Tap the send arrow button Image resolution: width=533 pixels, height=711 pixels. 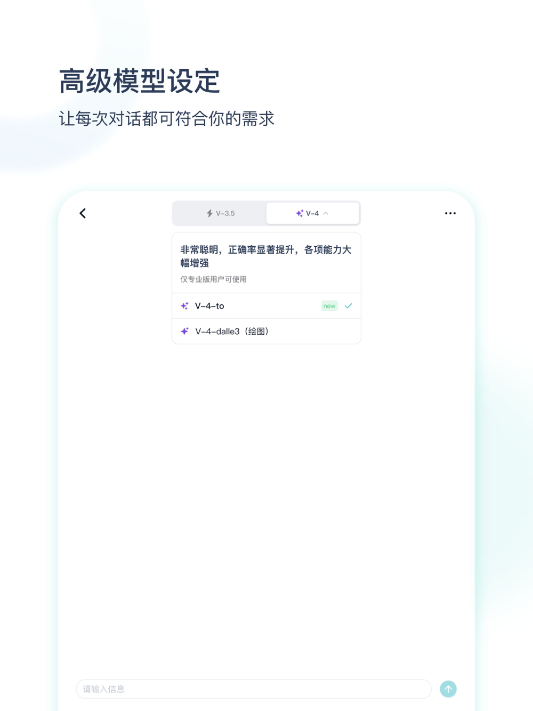coord(448,689)
